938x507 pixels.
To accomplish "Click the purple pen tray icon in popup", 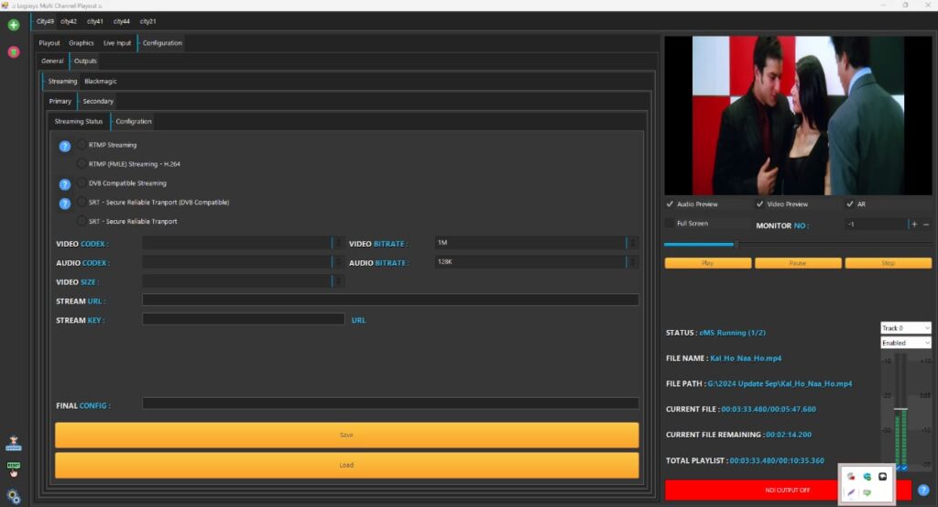I will tap(851, 492).
